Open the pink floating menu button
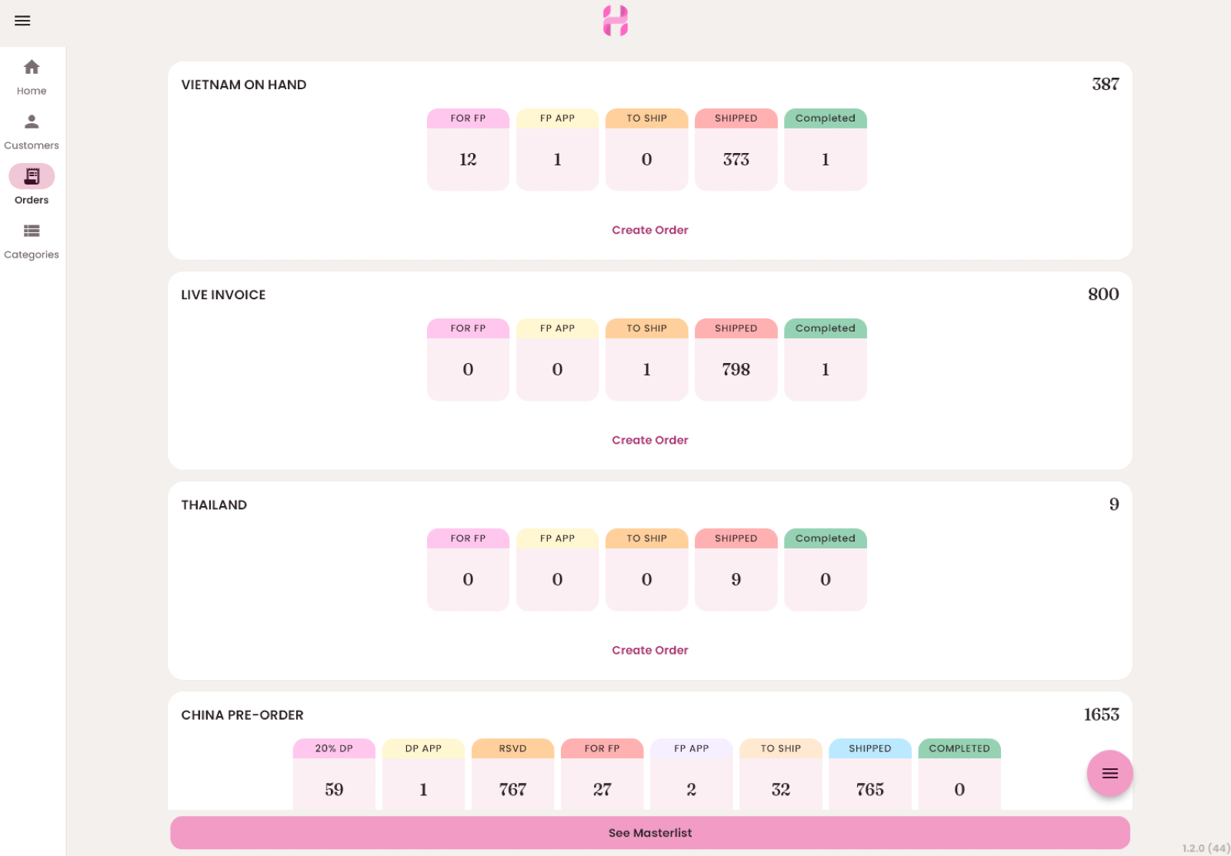 1109,773
